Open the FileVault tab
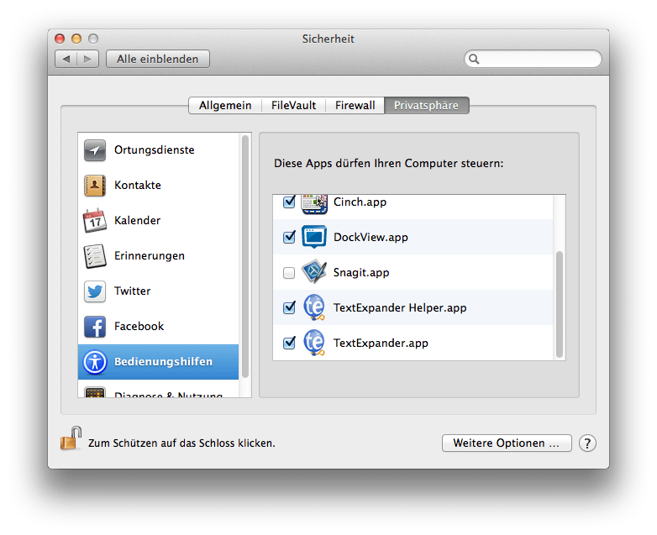This screenshot has height=535, width=657. point(293,106)
